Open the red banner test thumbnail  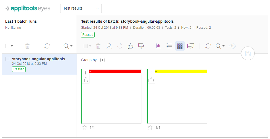(x=115, y=99)
